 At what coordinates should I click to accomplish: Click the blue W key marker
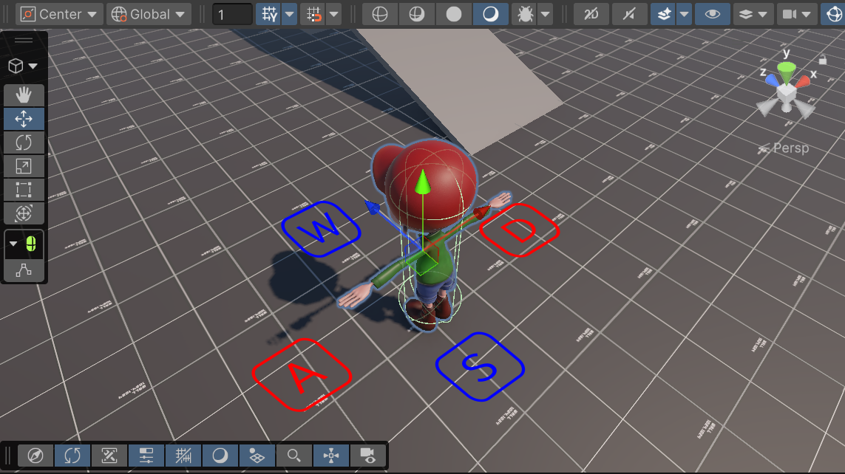coord(322,229)
